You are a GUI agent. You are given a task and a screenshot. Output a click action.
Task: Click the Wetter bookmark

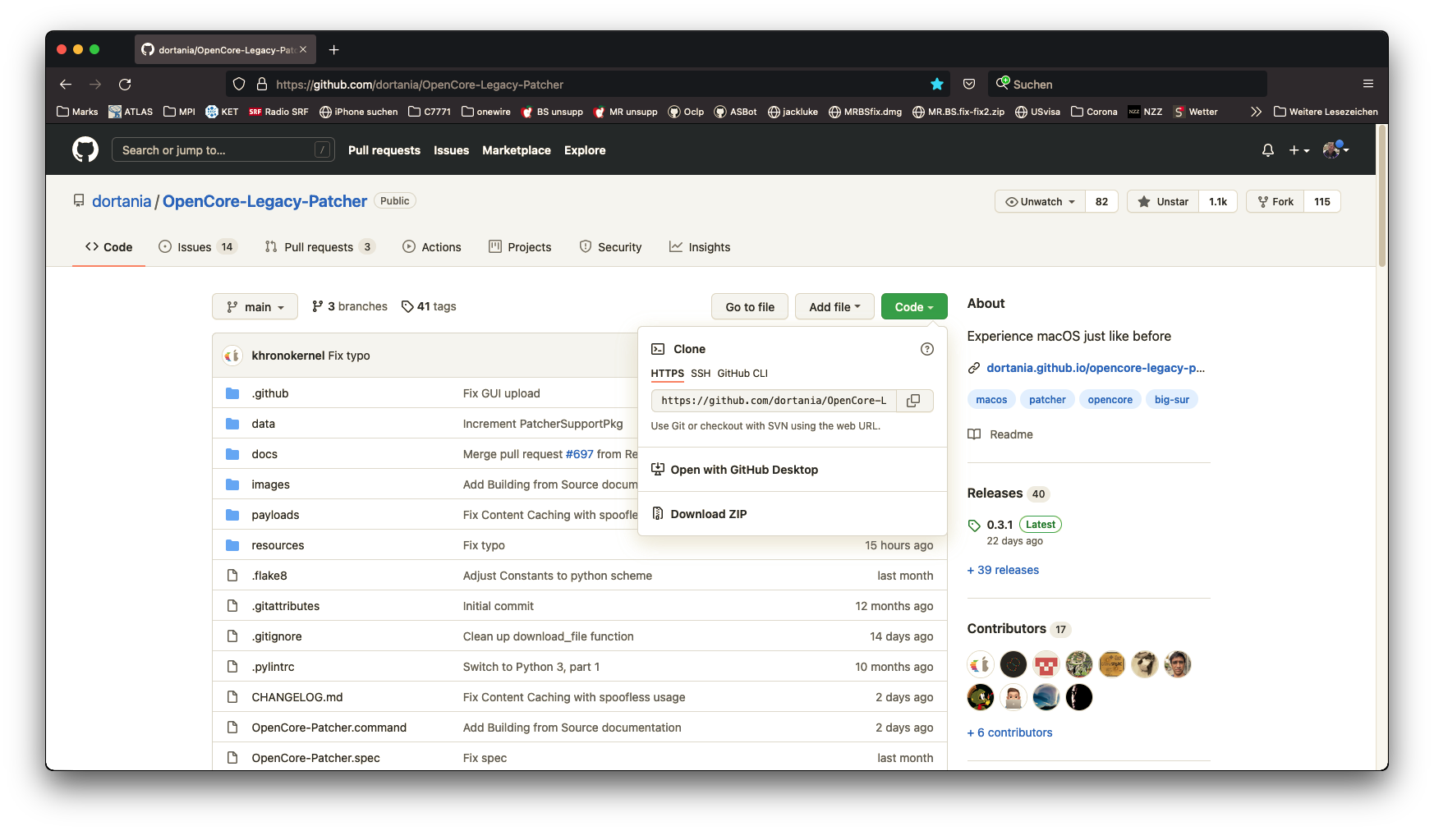click(1196, 112)
